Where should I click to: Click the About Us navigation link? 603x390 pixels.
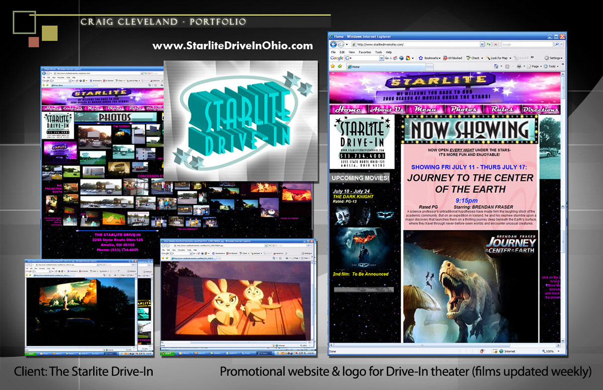[386, 109]
